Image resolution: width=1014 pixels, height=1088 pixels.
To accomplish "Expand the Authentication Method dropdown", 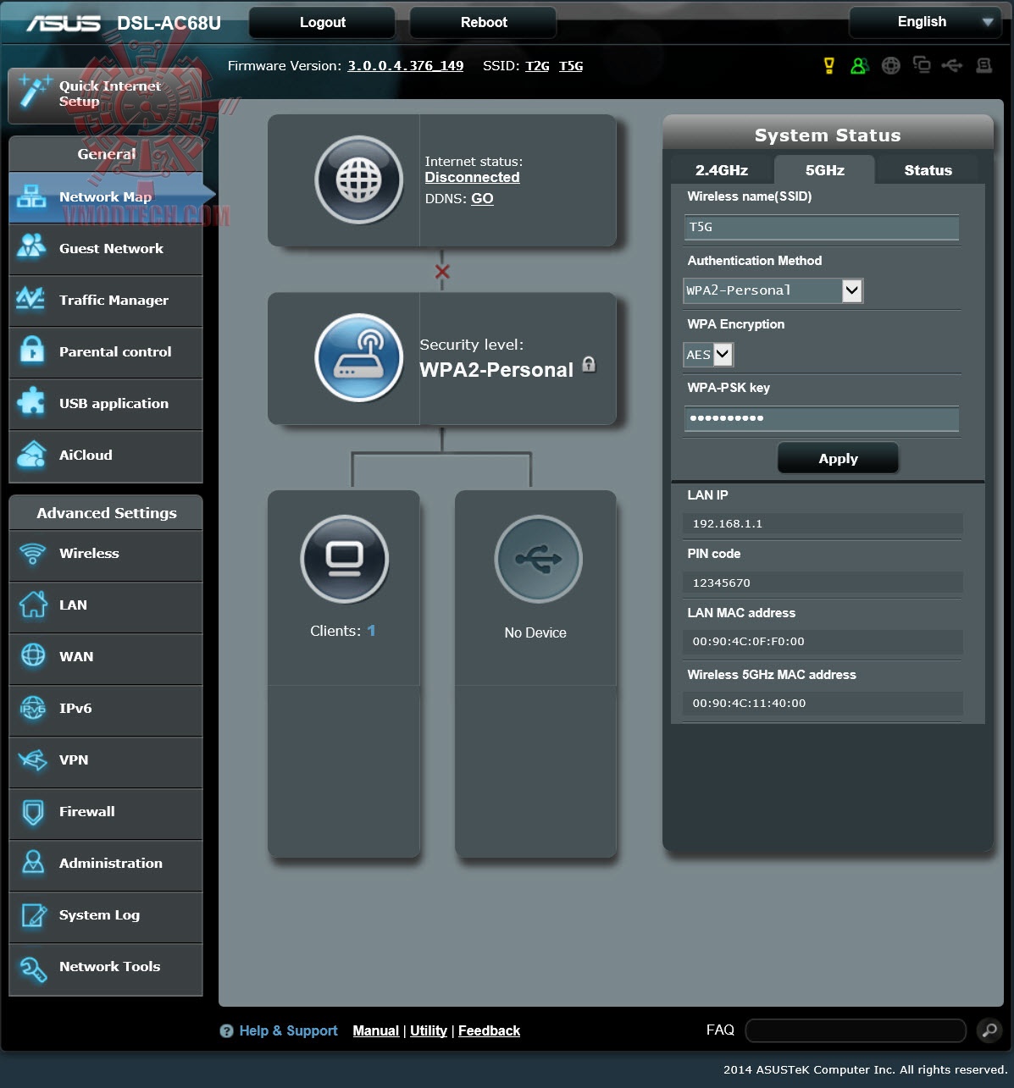I will tap(773, 290).
